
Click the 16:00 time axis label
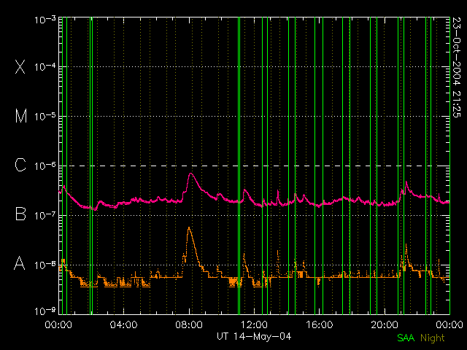coord(320,324)
